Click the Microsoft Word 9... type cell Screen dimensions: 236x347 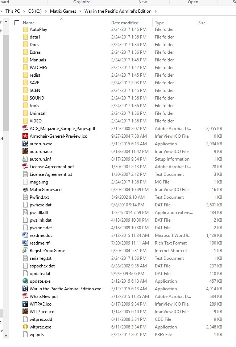pos(173,235)
